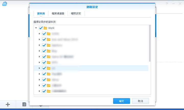Click the Work folder icon
The width and height of the screenshot is (184, 110).
(x=45, y=28)
